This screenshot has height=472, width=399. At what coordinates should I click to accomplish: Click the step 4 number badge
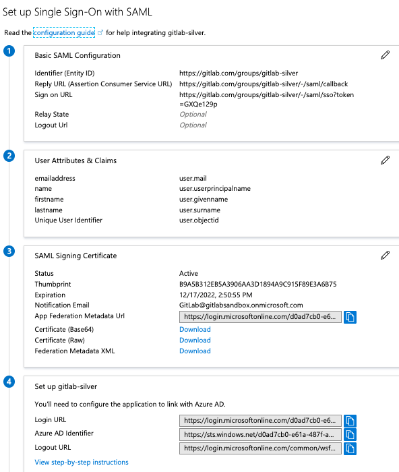9,382
